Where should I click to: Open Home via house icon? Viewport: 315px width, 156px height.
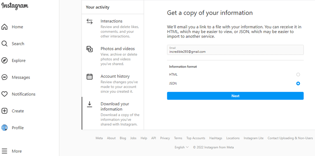click(5, 27)
